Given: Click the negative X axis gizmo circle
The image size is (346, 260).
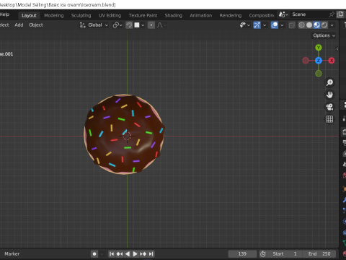Looking at the screenshot, I should pyautogui.click(x=306, y=61).
